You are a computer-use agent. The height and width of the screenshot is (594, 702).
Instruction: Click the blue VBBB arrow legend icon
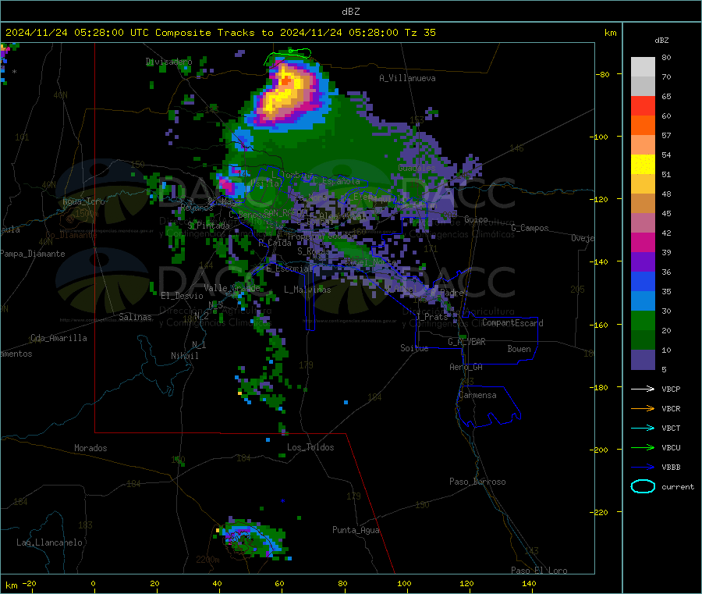(x=643, y=468)
